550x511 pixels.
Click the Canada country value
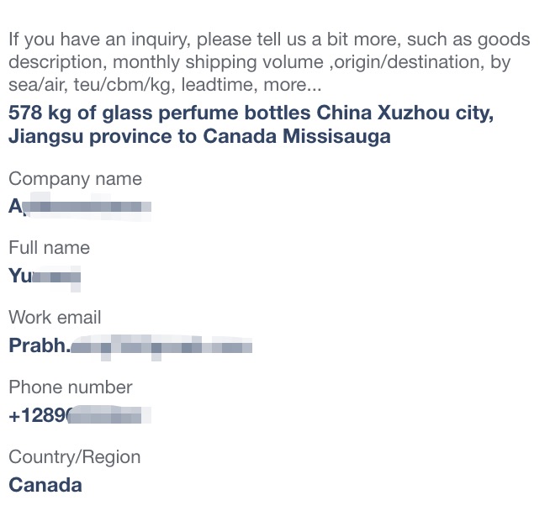pos(45,485)
